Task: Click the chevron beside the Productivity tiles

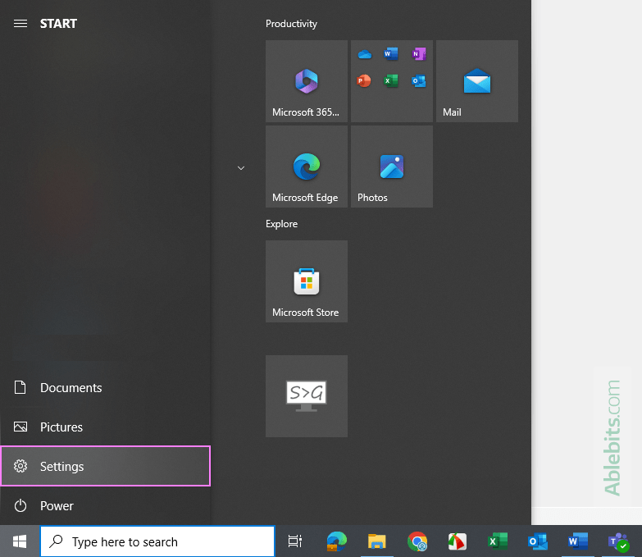Action: 241,168
